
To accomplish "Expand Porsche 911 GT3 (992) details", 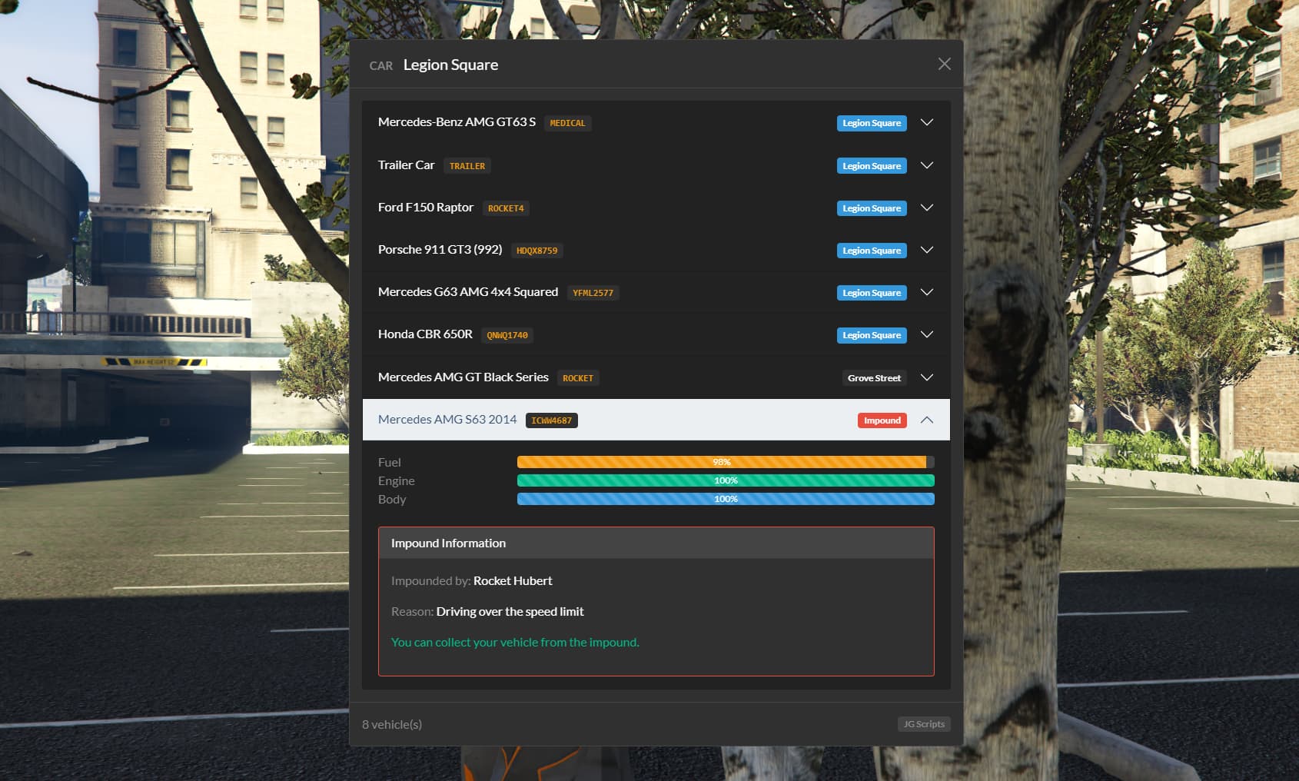I will point(927,250).
